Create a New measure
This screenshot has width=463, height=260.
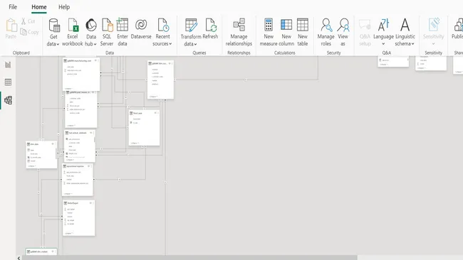pos(269,32)
